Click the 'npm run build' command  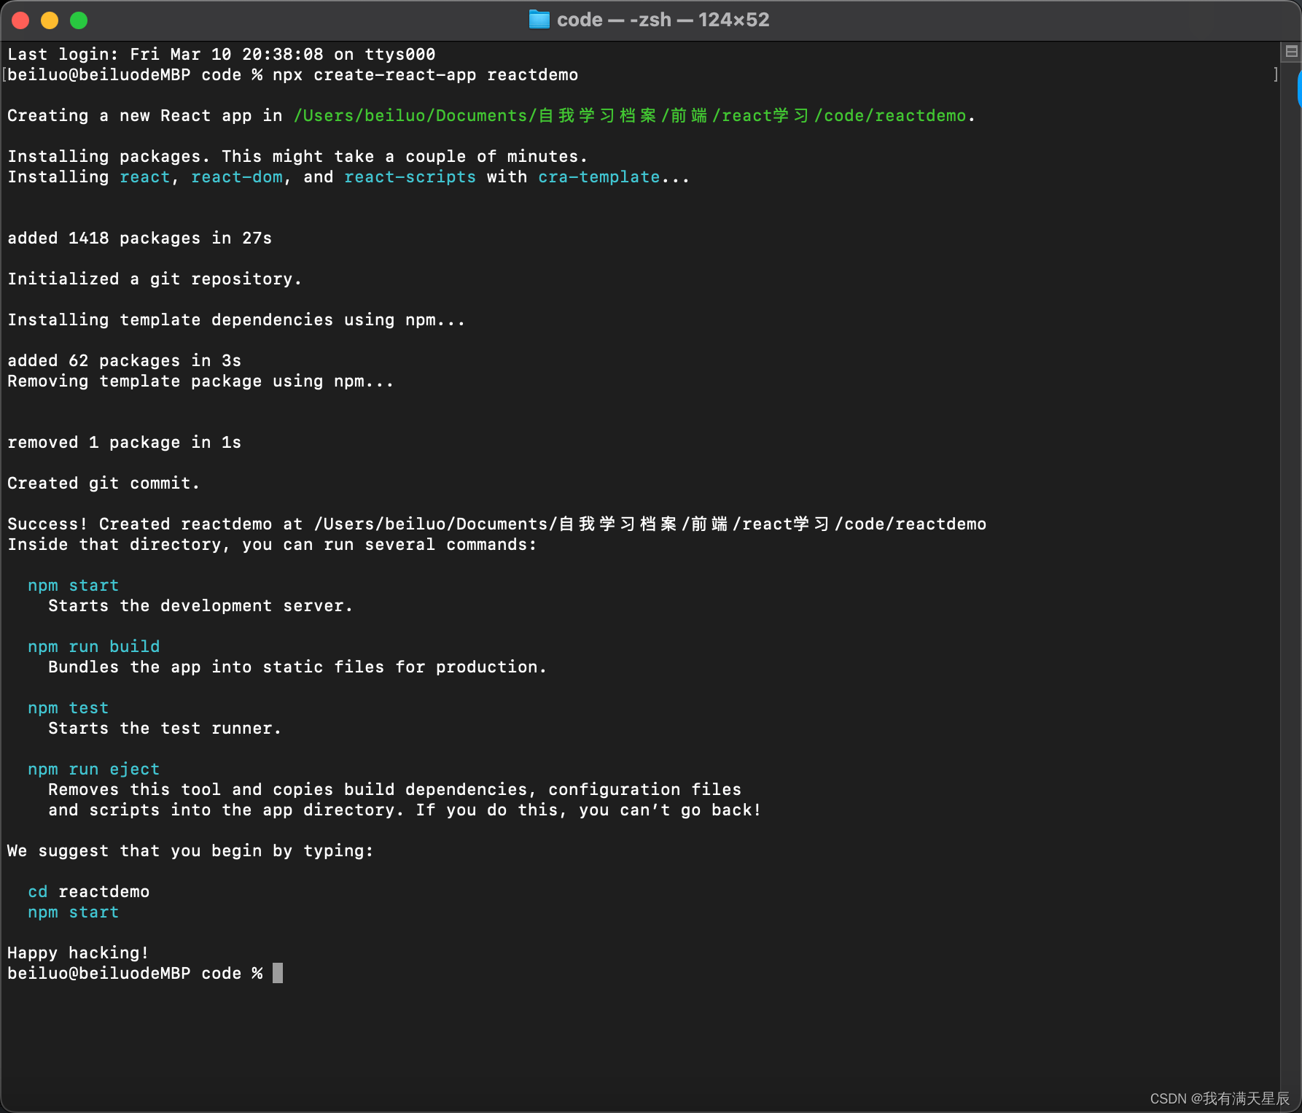click(93, 647)
